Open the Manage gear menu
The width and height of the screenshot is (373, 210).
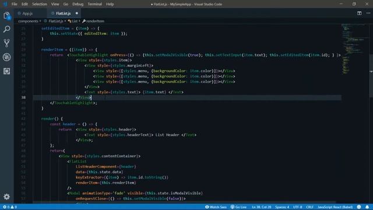(x=6, y=197)
